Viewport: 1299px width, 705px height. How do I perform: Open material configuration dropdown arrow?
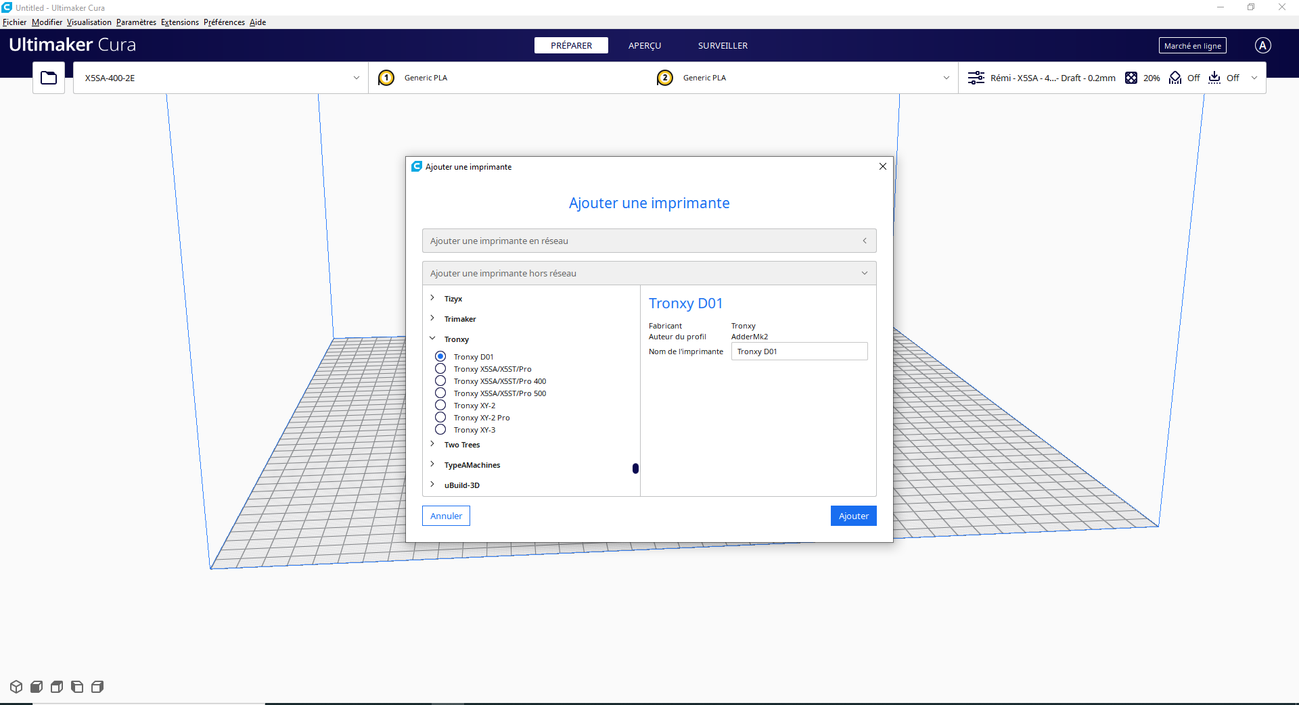point(946,78)
